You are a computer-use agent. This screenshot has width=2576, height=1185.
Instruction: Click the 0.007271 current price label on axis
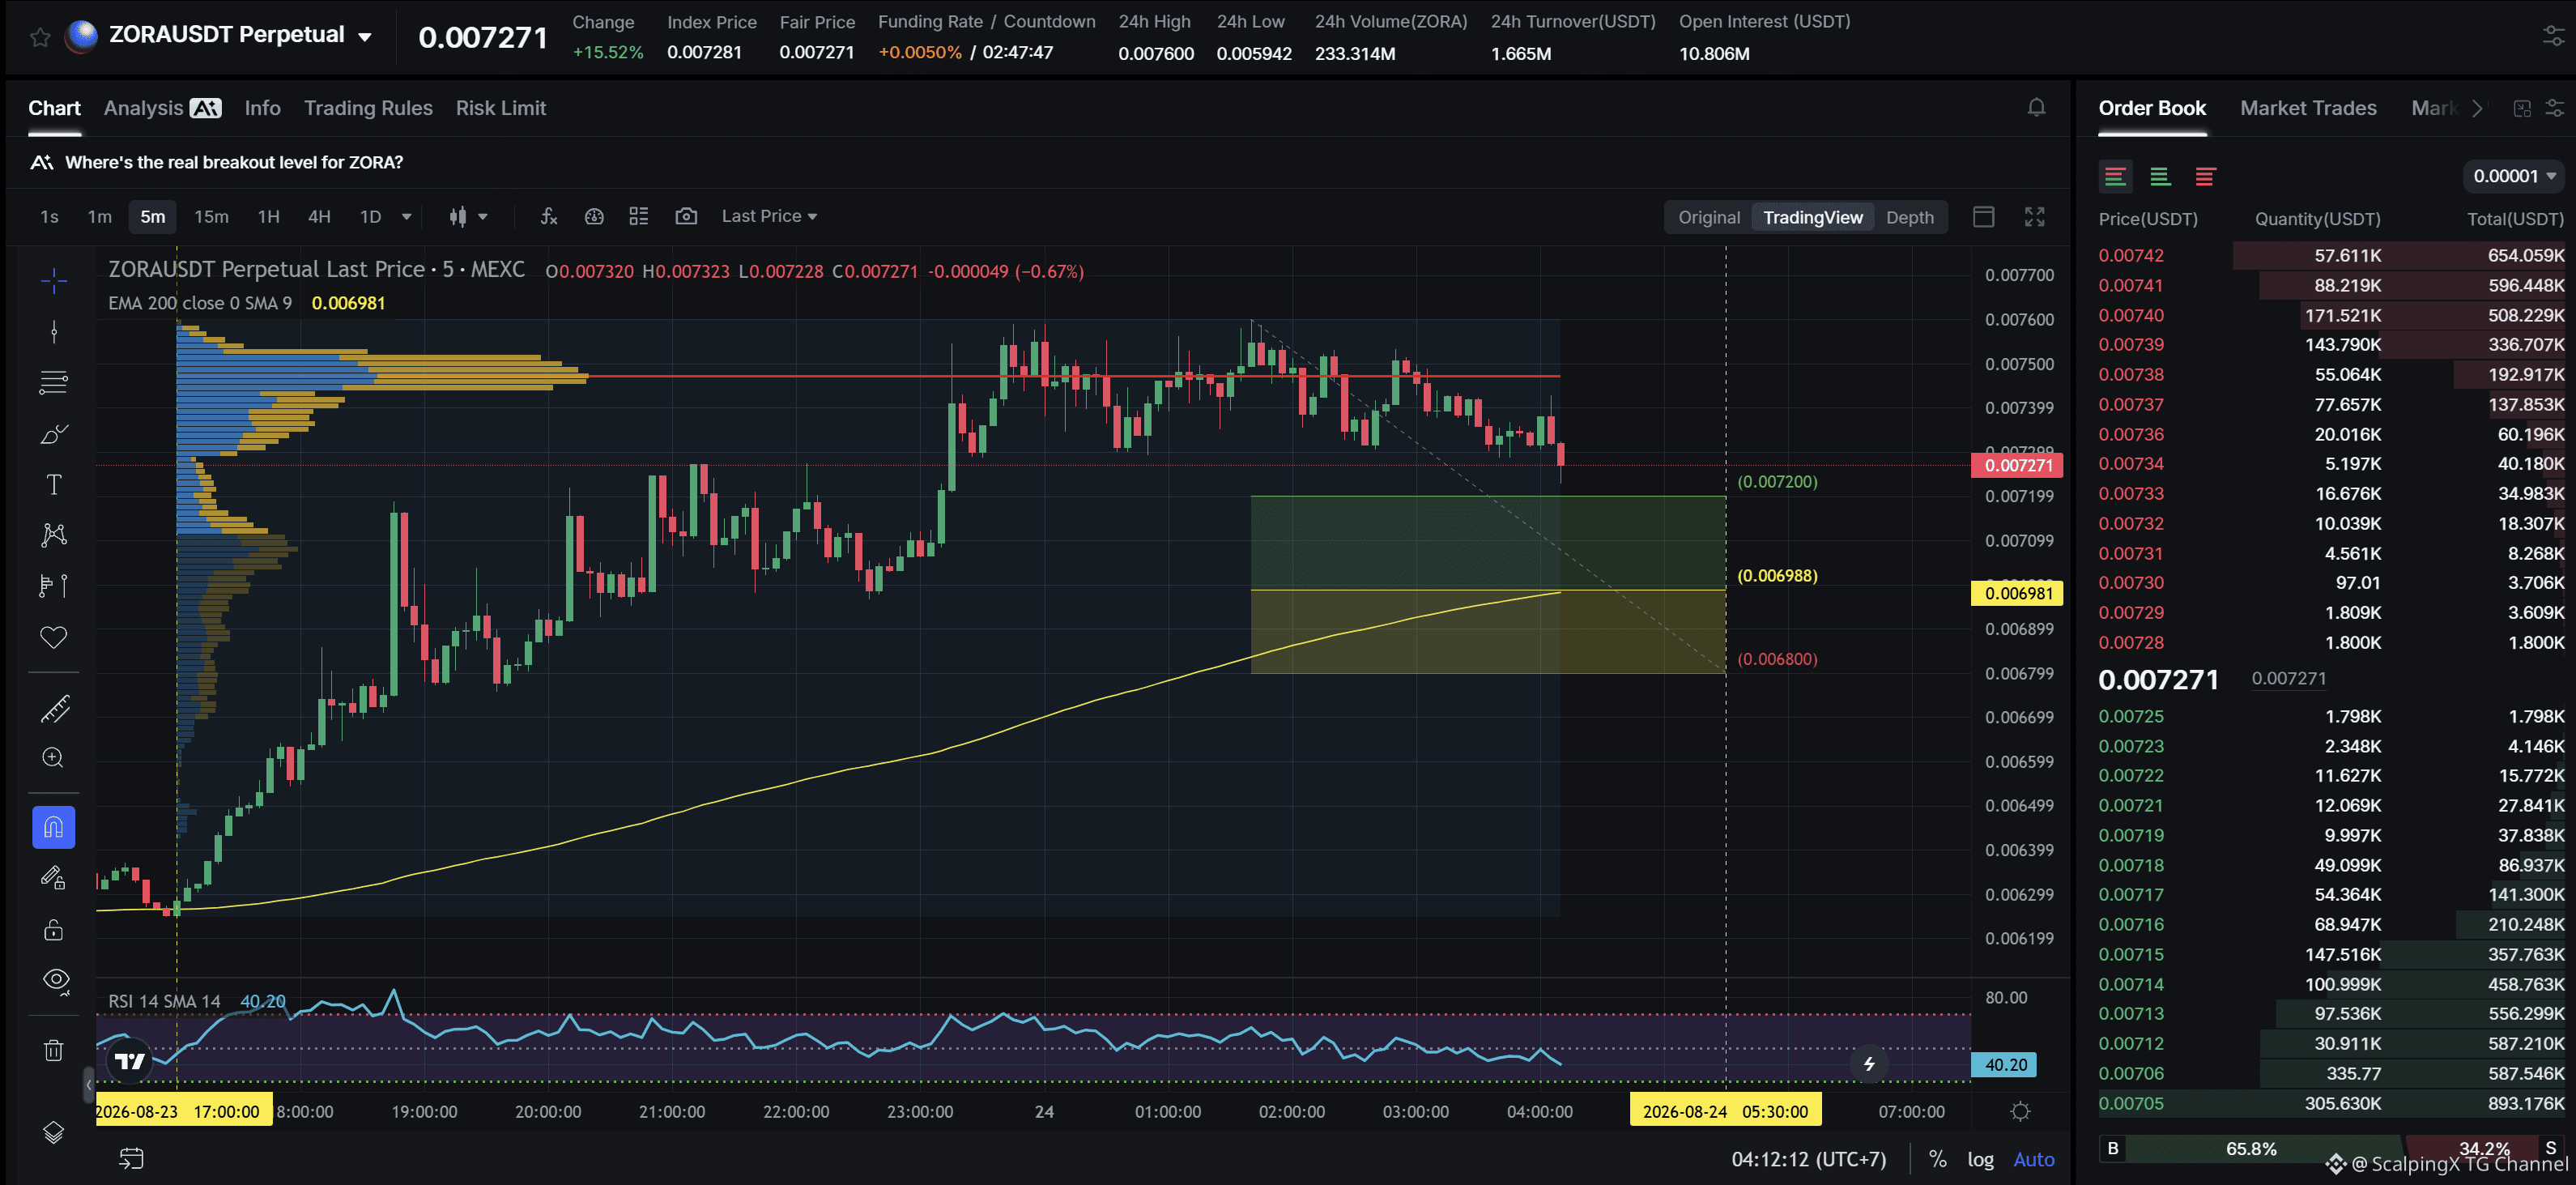pyautogui.click(x=2017, y=465)
